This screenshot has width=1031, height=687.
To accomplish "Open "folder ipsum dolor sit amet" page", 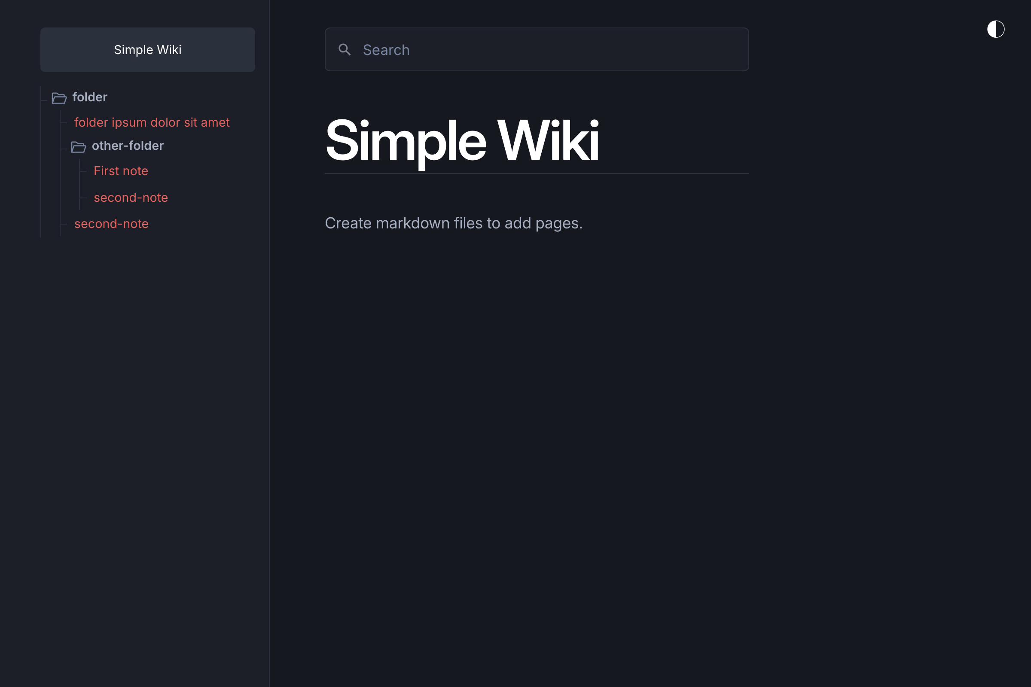I will coord(152,123).
